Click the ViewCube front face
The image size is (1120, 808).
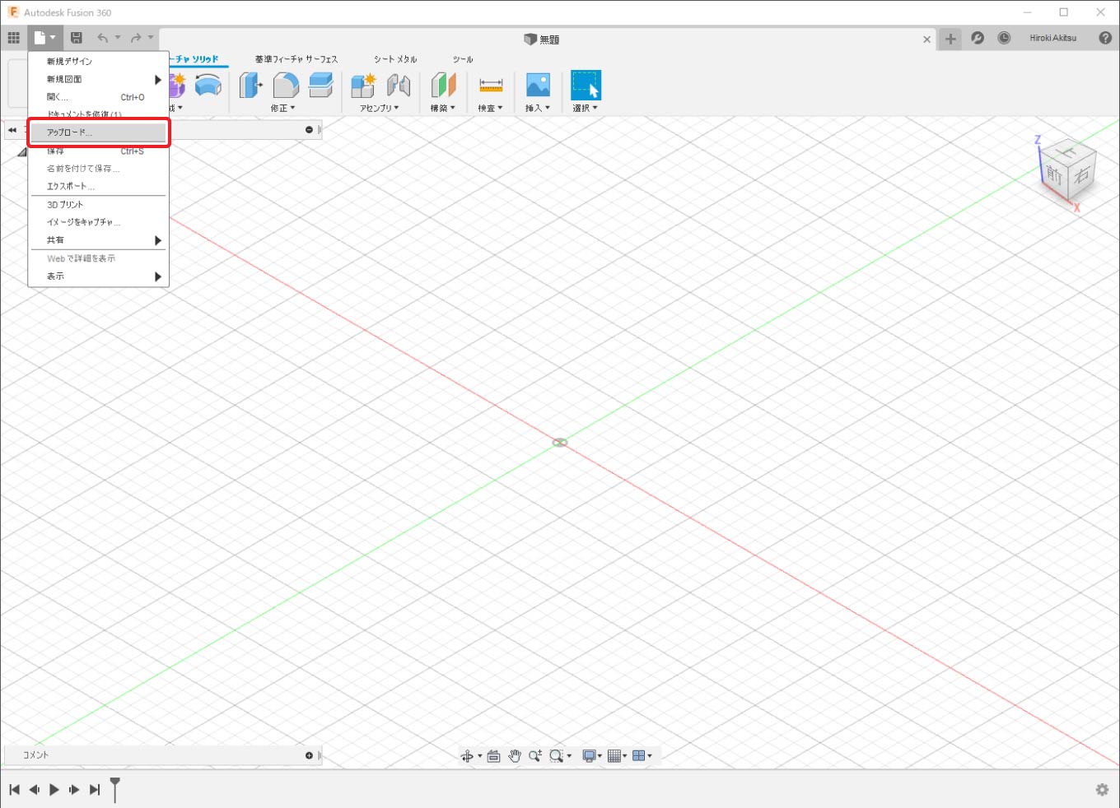pyautogui.click(x=1054, y=174)
